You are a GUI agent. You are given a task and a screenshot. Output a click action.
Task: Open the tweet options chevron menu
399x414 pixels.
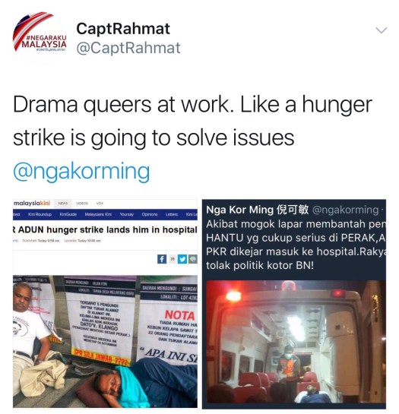point(382,30)
